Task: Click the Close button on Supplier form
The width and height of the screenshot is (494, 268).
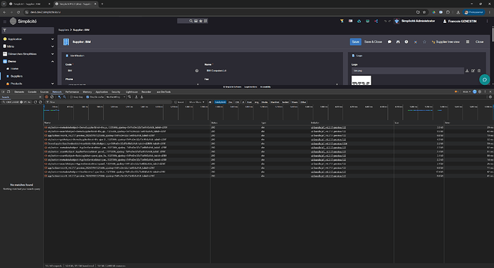Action: [479, 42]
